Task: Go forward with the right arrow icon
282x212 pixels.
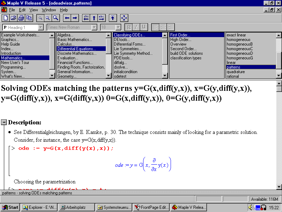Action: pos(75,18)
